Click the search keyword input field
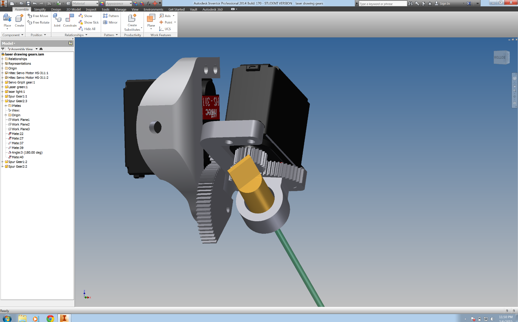 [383, 4]
